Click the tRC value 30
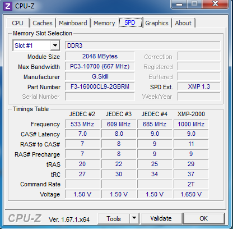 coord(119,174)
